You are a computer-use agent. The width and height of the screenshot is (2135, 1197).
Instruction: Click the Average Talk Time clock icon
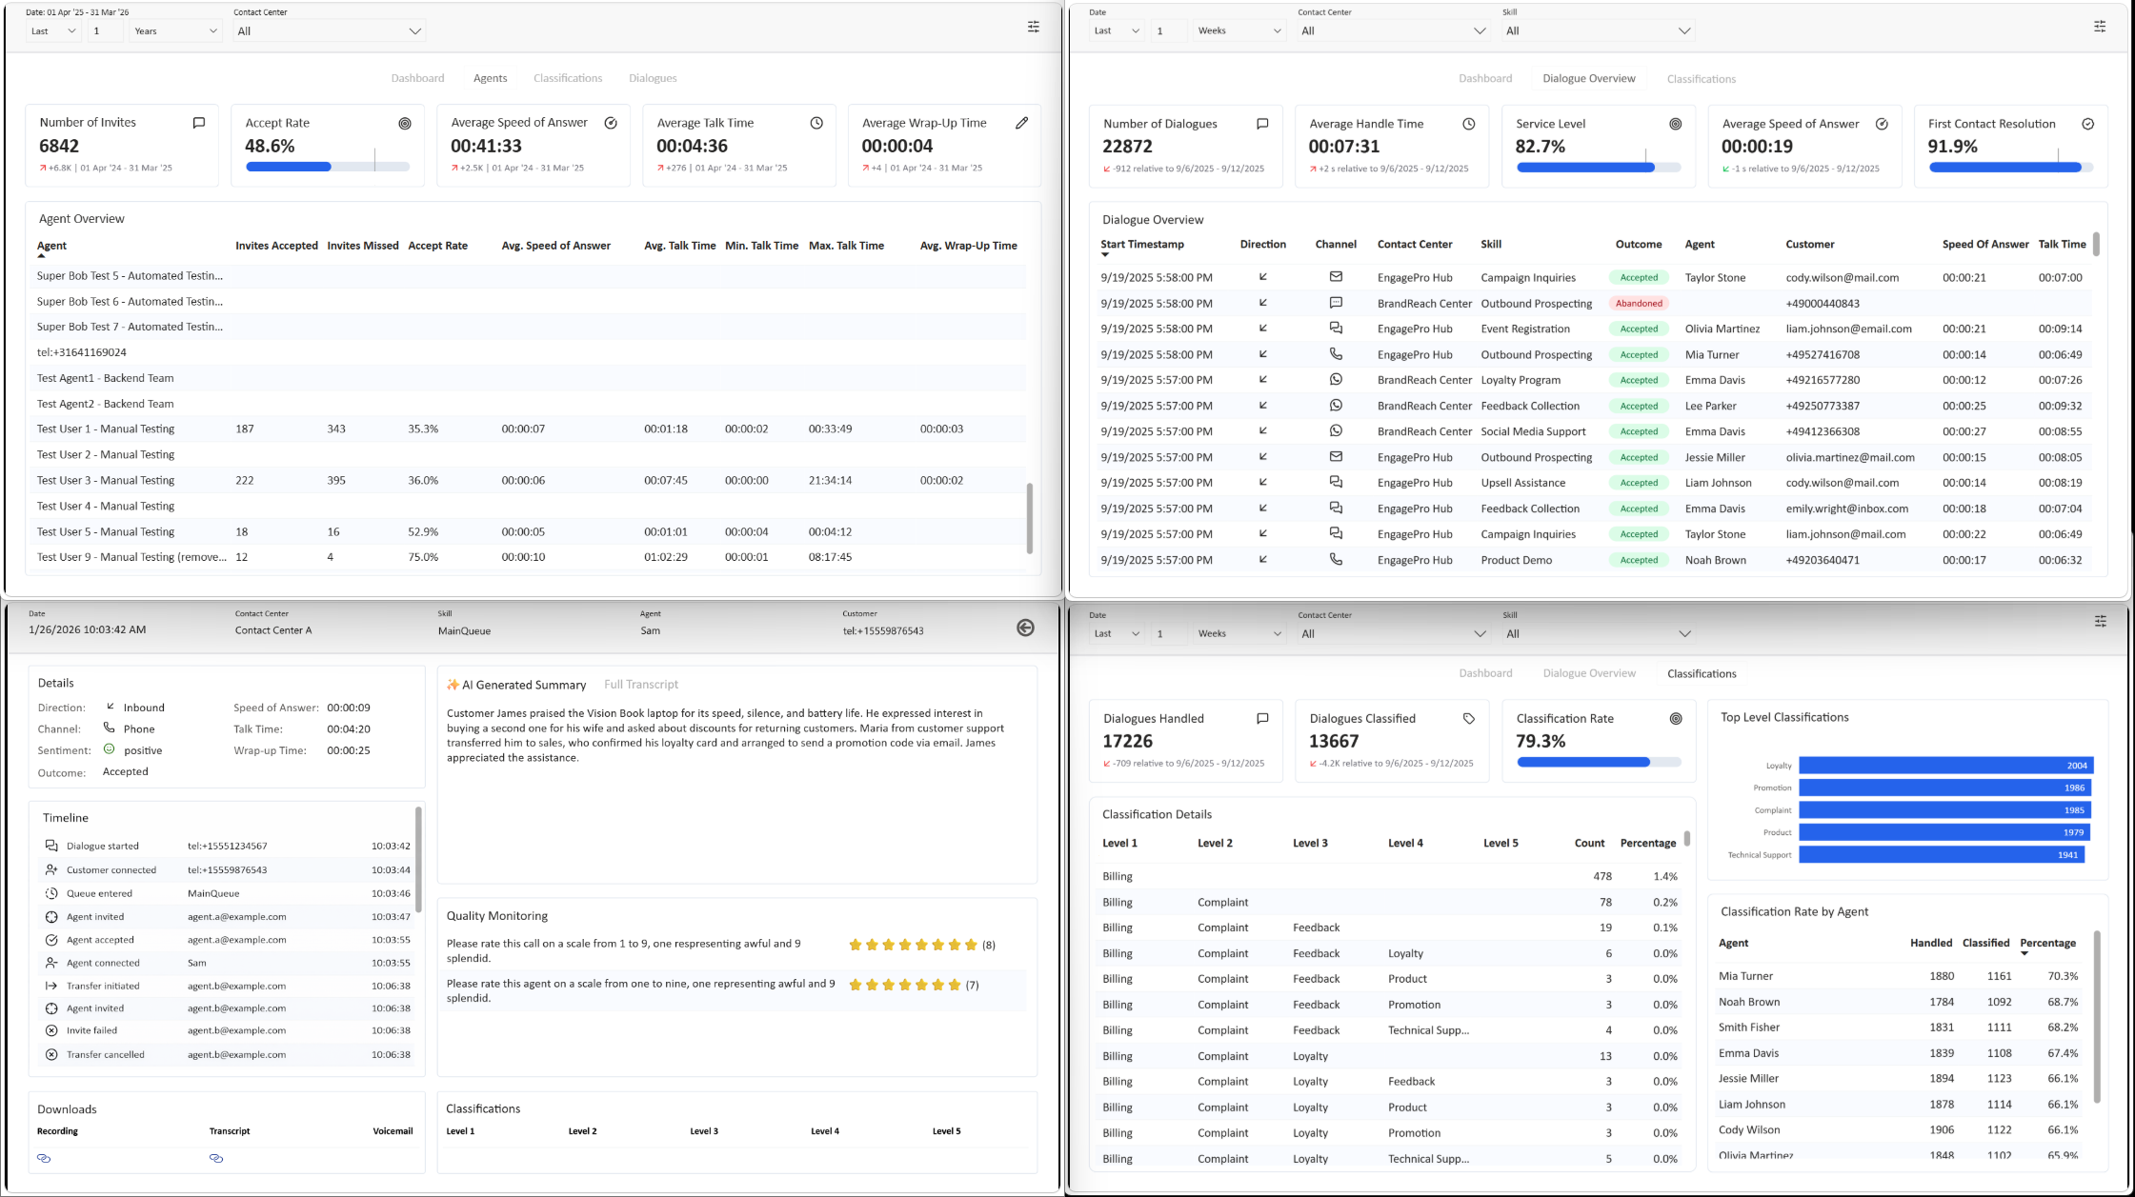coord(816,123)
